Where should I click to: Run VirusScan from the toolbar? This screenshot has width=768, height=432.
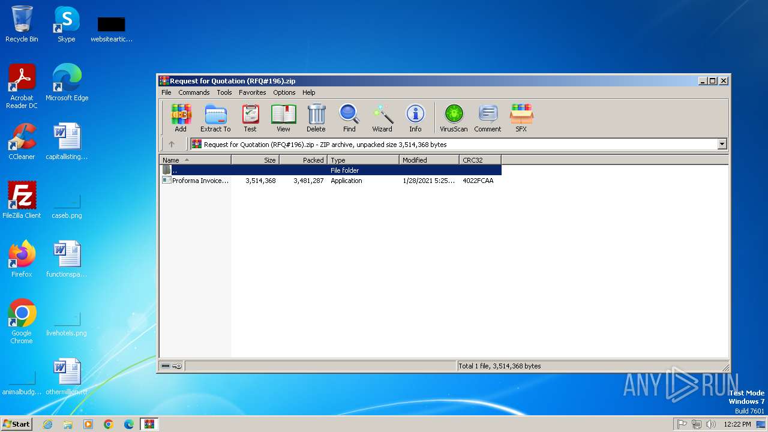click(454, 118)
